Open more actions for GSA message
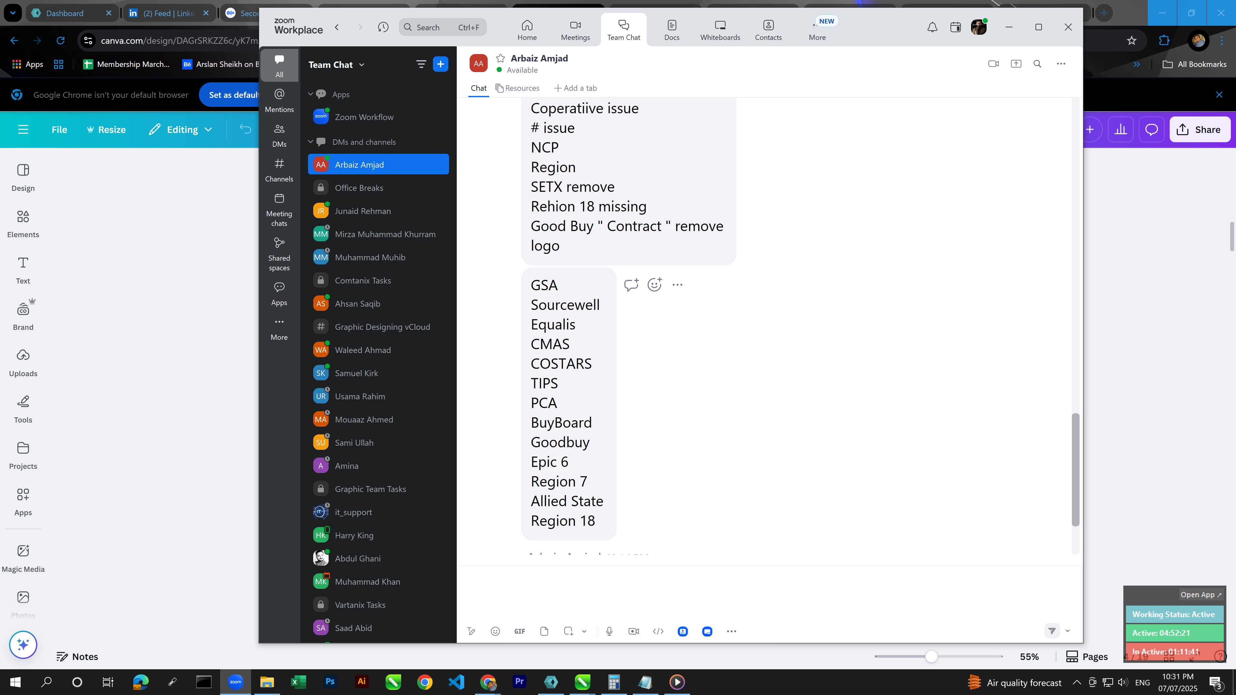The width and height of the screenshot is (1236, 695). (678, 285)
